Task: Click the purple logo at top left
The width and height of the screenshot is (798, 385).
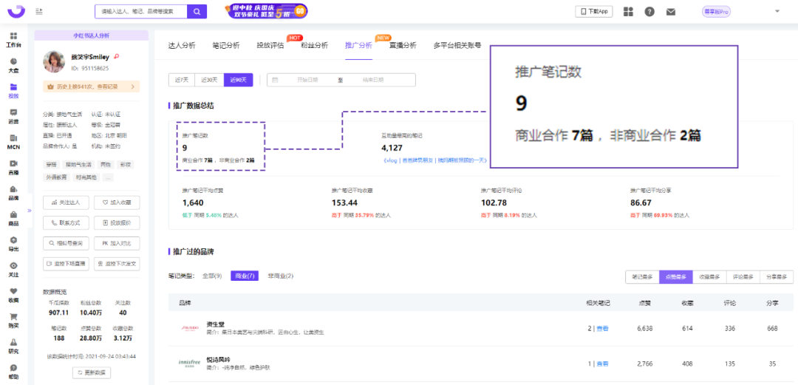Action: click(16, 10)
